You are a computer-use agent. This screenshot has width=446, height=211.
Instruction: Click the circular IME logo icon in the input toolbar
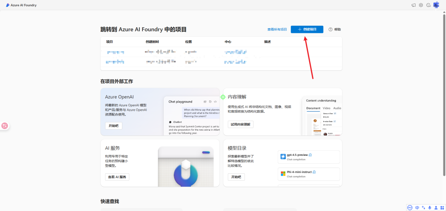(x=410, y=208)
